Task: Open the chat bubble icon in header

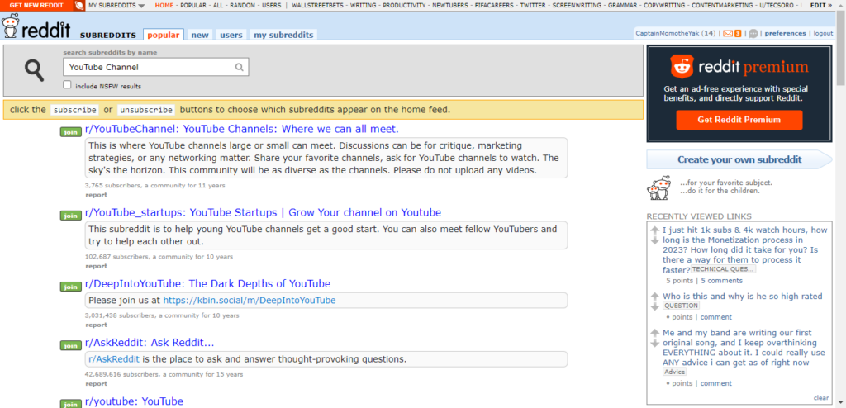Action: pos(753,34)
